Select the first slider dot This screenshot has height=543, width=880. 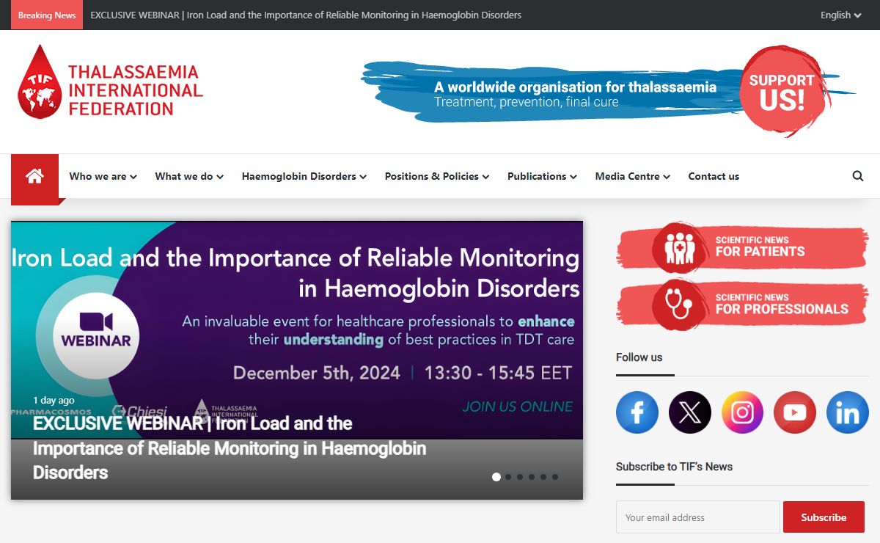496,477
